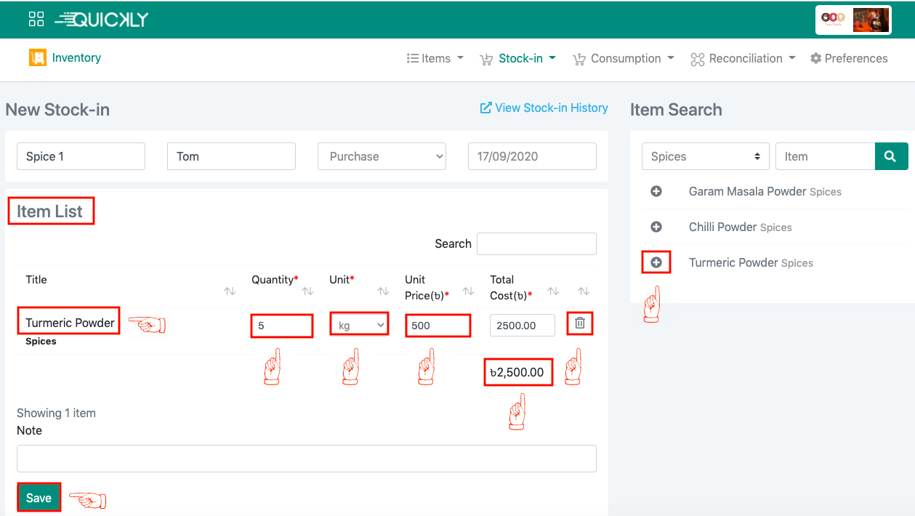Click the orange Inventory icon
Viewport: 915px width, 516px height.
pyautogui.click(x=38, y=58)
